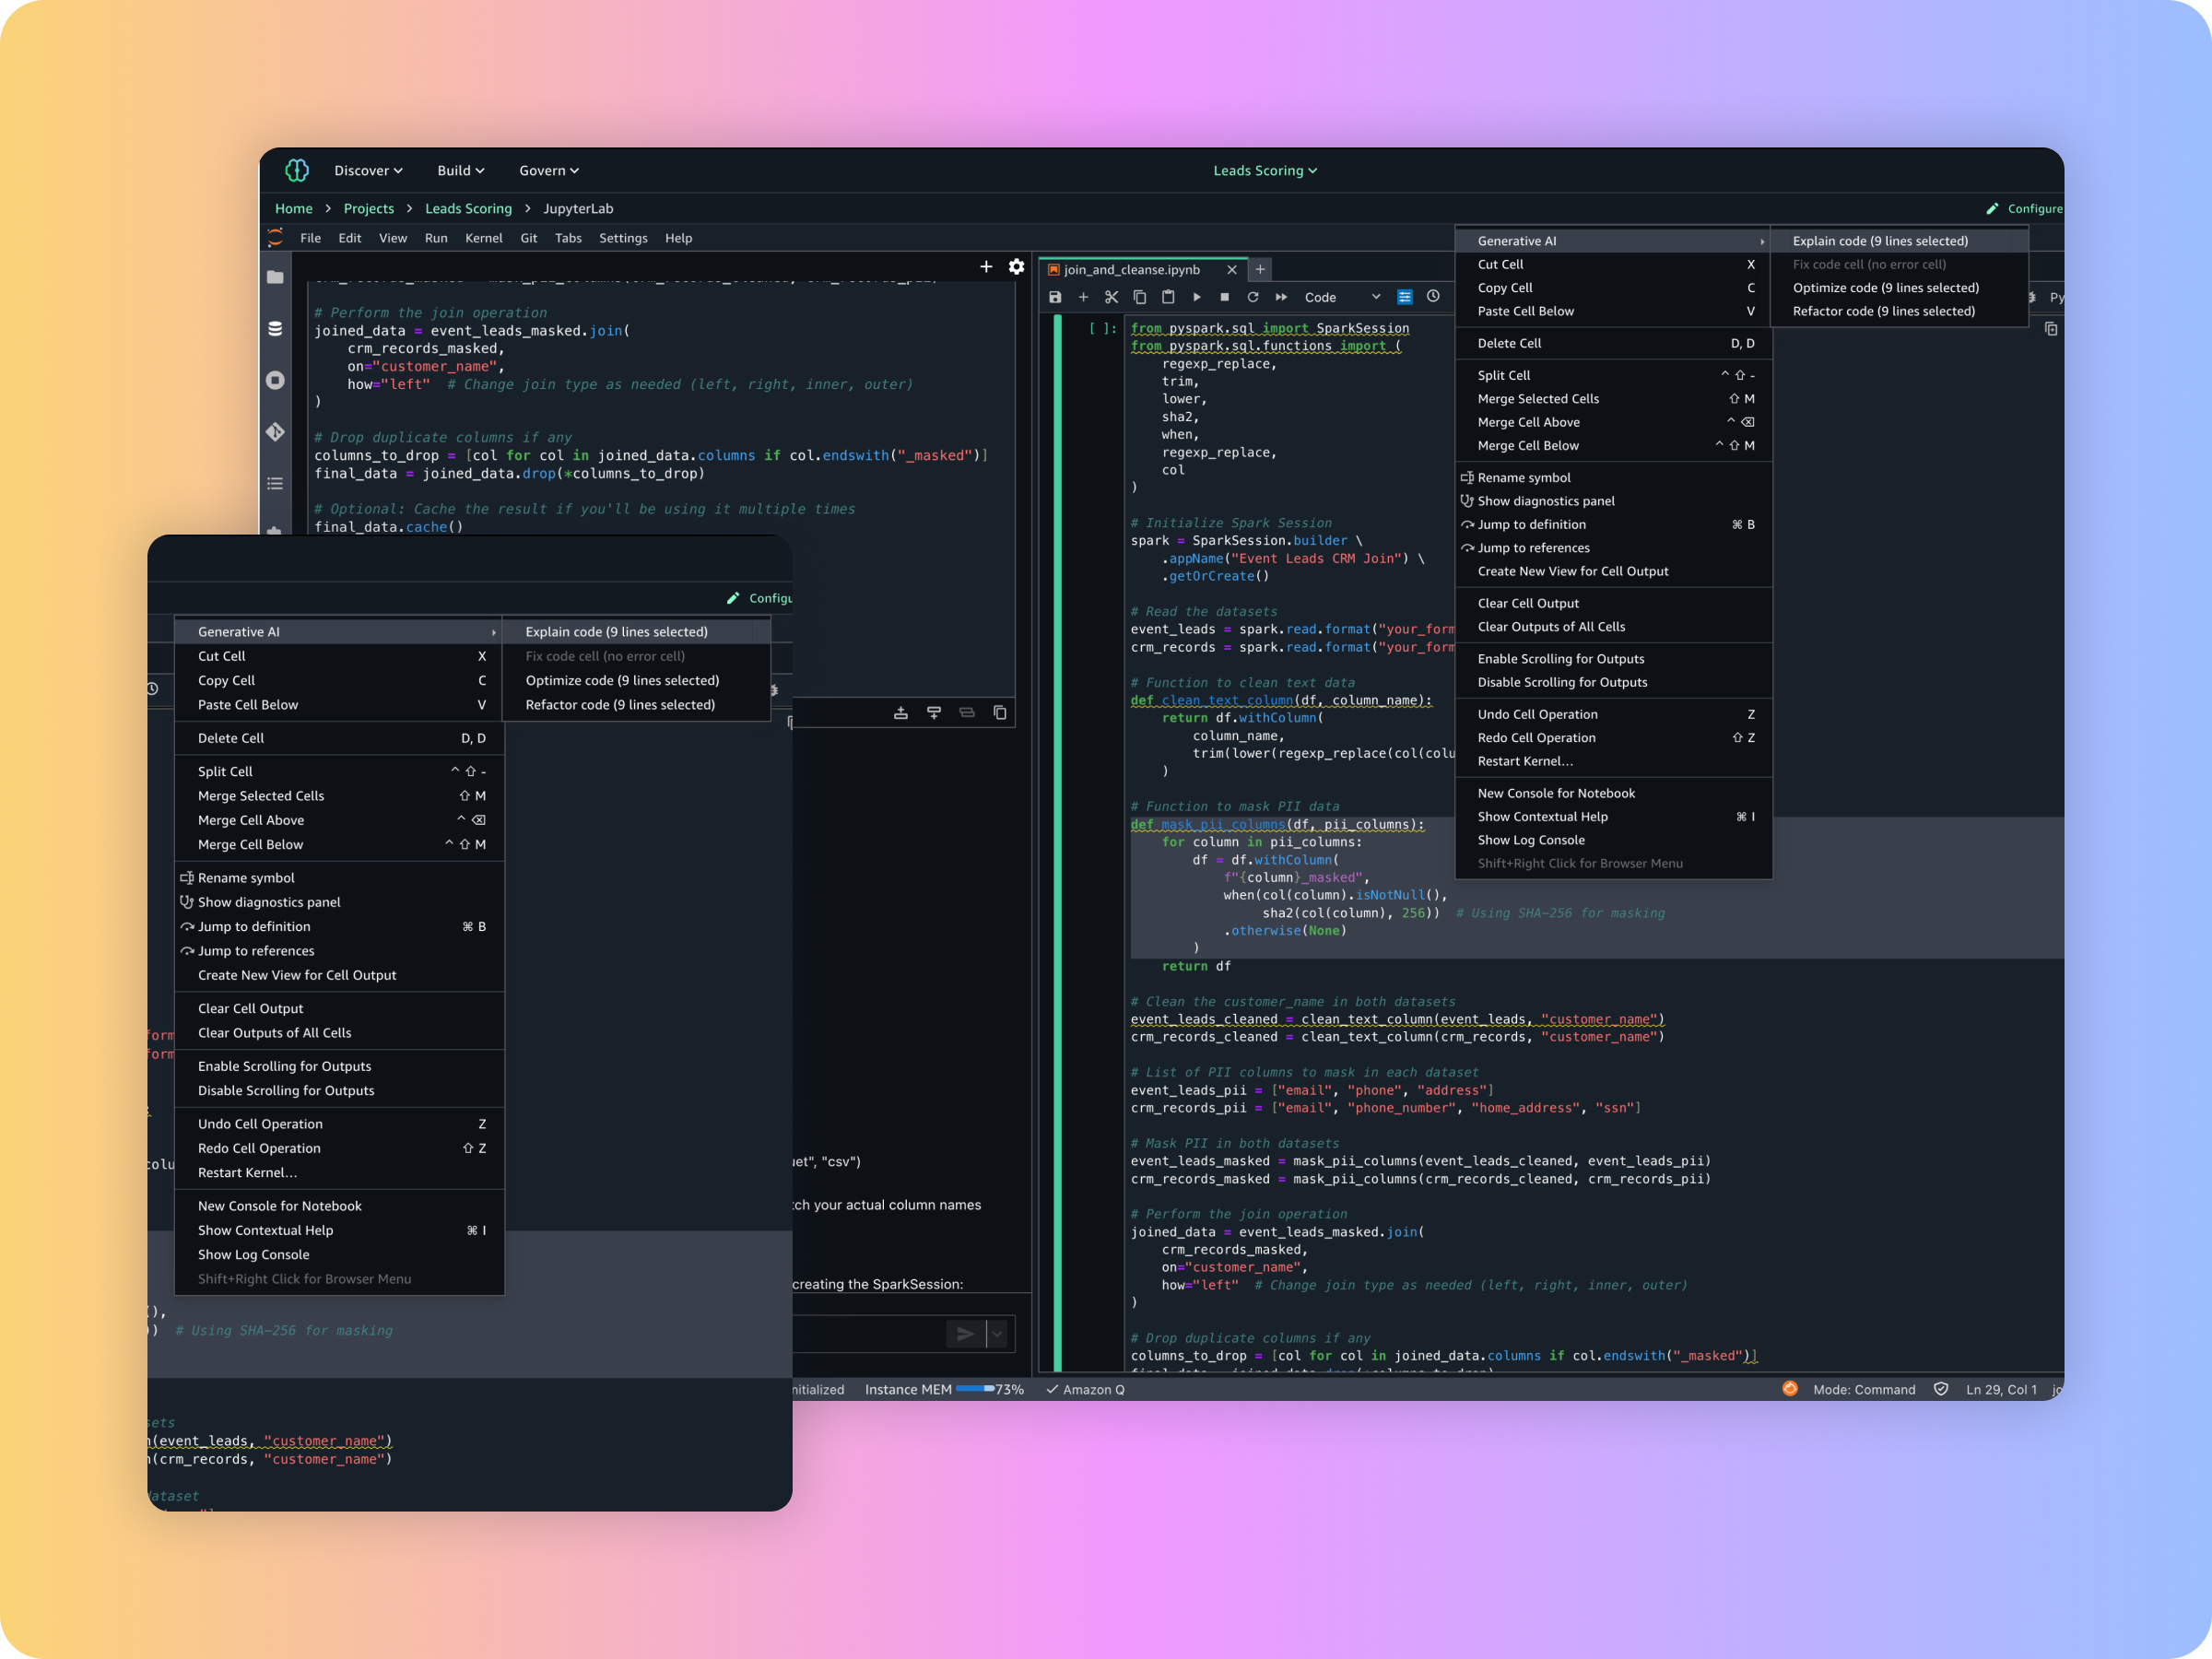The width and height of the screenshot is (2212, 1659).
Task: Click the fast-forward run-all-cells icon
Action: (x=1281, y=297)
